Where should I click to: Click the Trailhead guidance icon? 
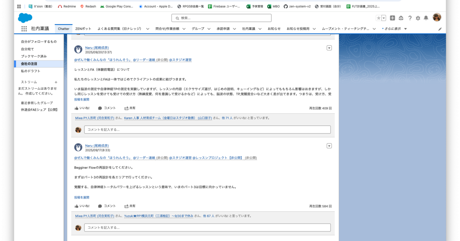click(401, 18)
